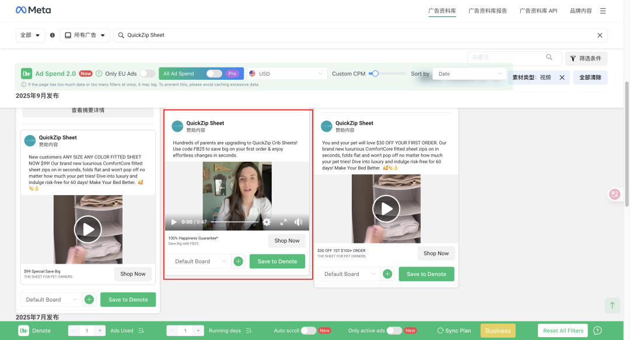Viewport: 630px width, 340px height.
Task: Open 广告资料库 API menu item
Action: tap(538, 10)
